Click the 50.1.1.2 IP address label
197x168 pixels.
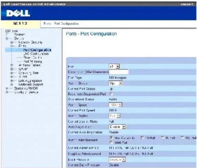click(20, 24)
